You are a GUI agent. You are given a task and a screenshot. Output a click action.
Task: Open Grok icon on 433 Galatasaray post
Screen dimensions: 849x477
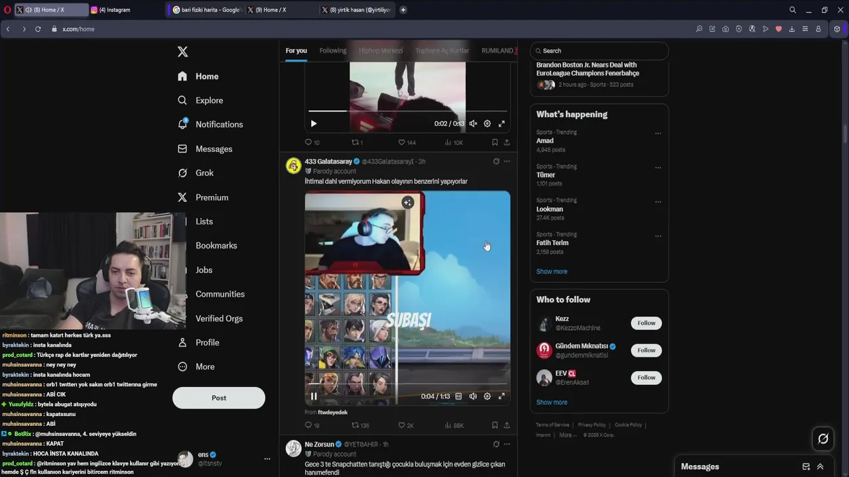pyautogui.click(x=496, y=161)
